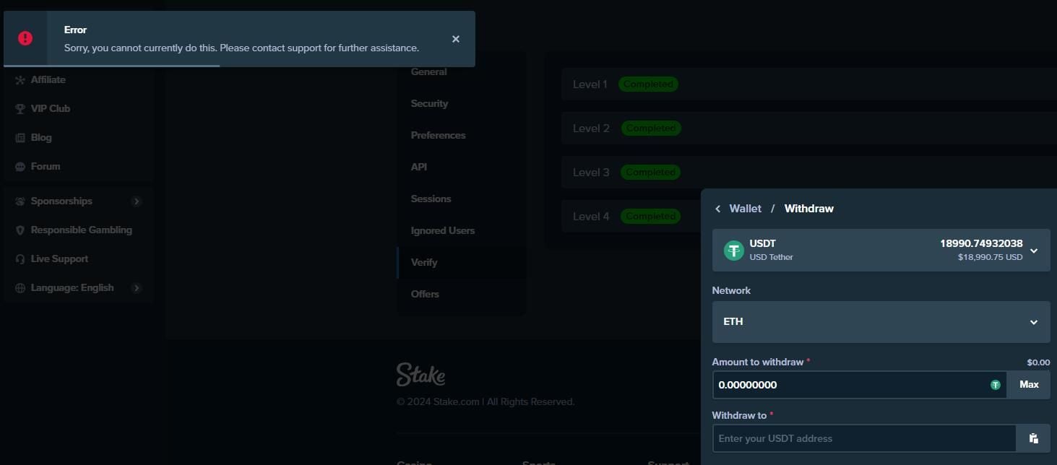Focus the USDT address input field
Image resolution: width=1057 pixels, height=465 pixels.
(x=864, y=438)
